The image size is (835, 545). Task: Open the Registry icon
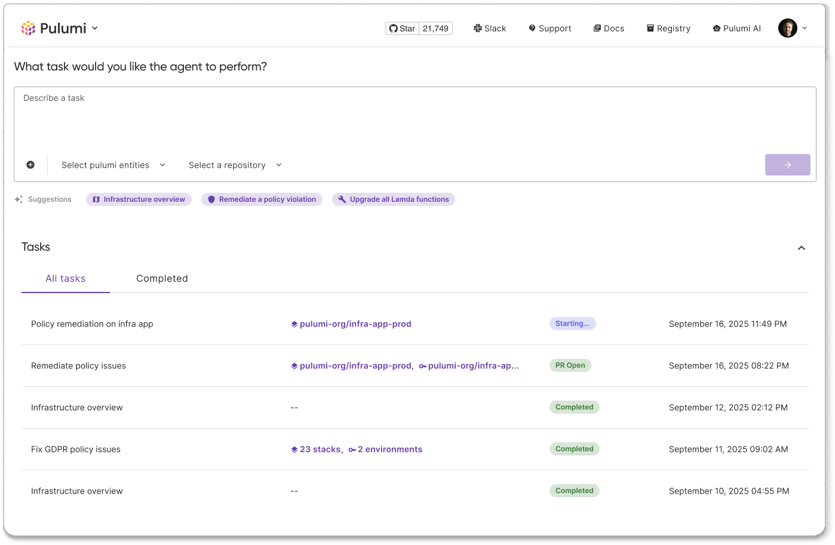click(x=650, y=28)
